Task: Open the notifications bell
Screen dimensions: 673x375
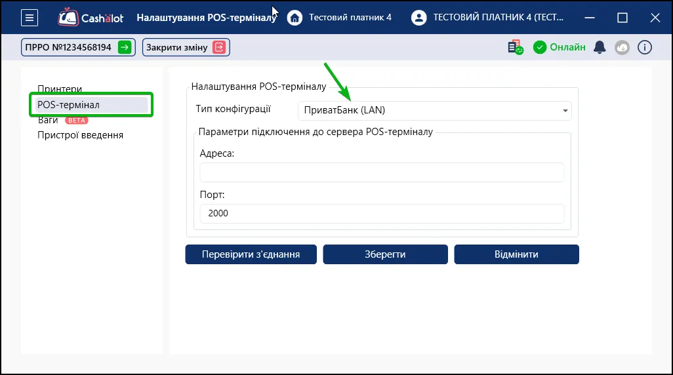Action: pos(600,47)
